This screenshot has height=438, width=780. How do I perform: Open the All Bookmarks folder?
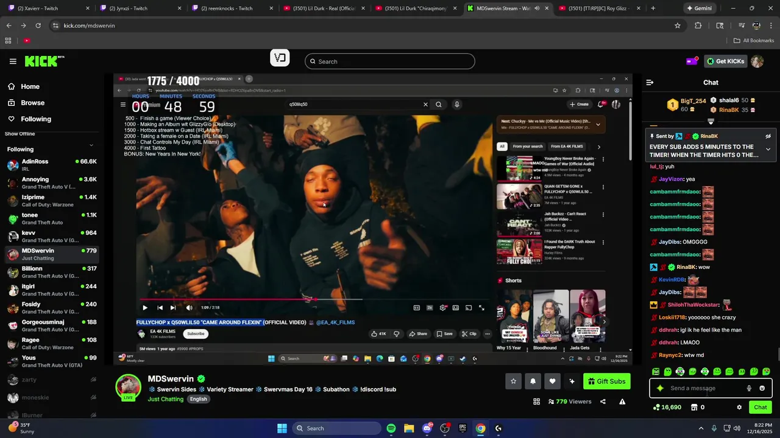tap(754, 41)
